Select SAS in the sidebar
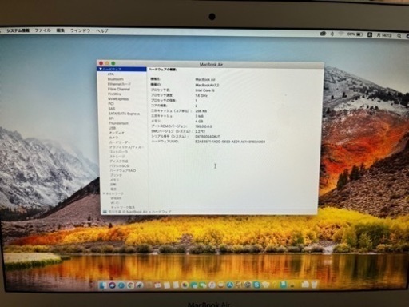 [x=112, y=109]
